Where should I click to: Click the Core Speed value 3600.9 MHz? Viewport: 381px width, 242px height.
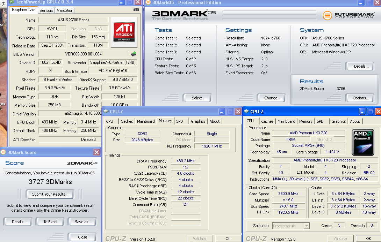[x=288, y=194]
